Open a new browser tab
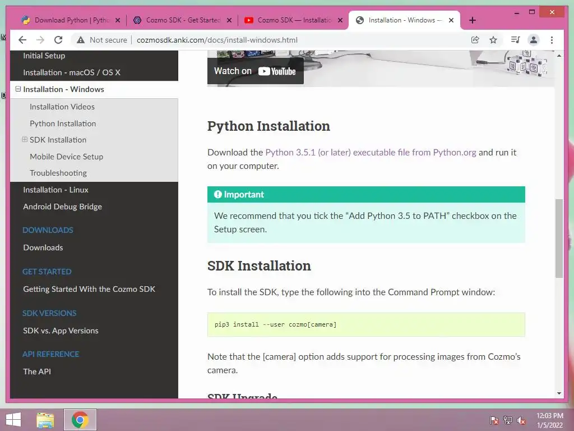The height and width of the screenshot is (431, 574). click(x=473, y=20)
